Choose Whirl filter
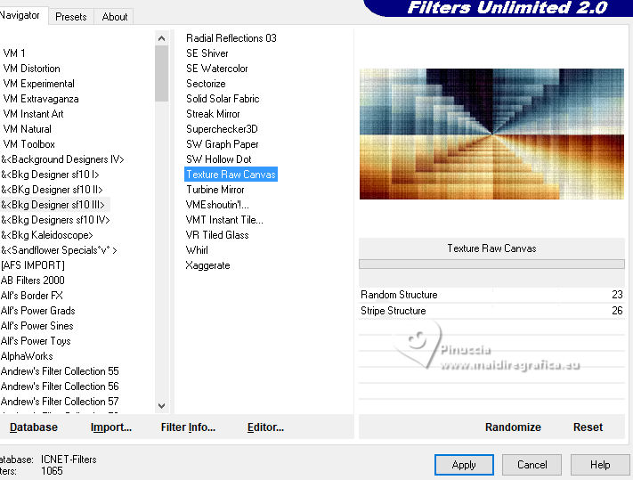633x480 pixels. pyautogui.click(x=197, y=250)
